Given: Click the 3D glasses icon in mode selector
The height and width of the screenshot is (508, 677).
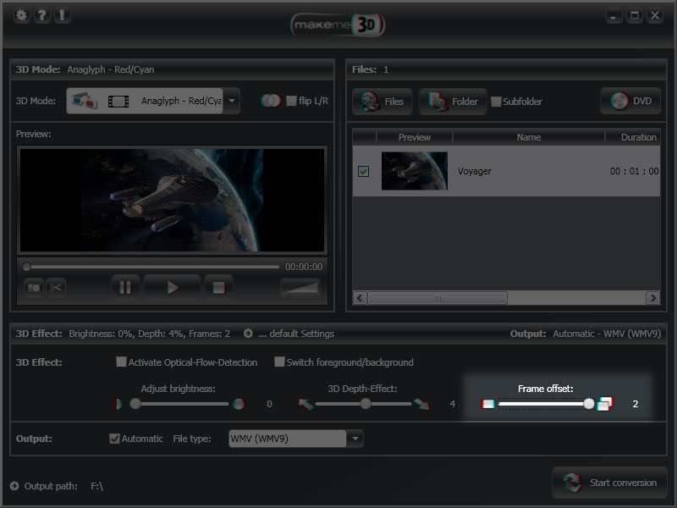Looking at the screenshot, I should (84, 101).
